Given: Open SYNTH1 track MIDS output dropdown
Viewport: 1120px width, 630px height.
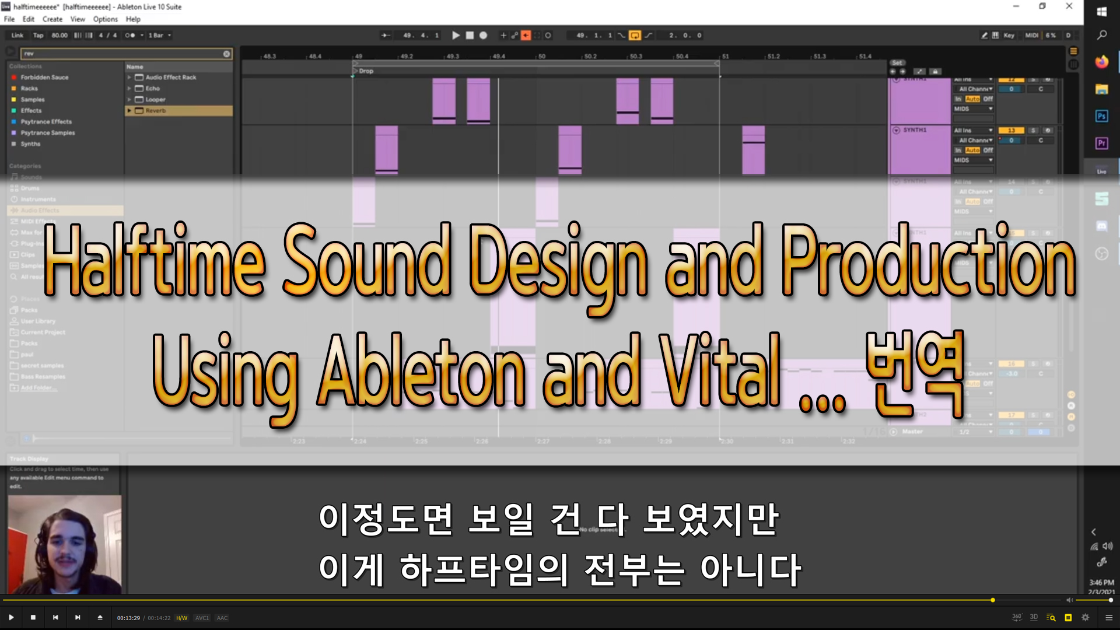Looking at the screenshot, I should tap(973, 160).
